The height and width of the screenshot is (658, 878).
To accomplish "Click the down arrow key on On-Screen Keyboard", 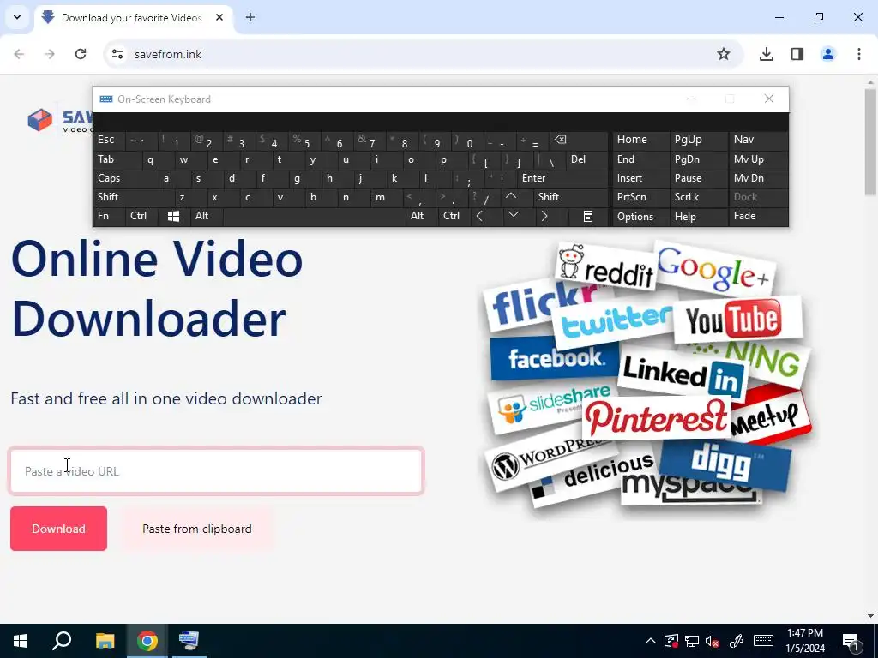I will [x=514, y=215].
